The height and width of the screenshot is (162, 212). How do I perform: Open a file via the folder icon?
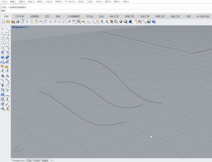[8, 22]
